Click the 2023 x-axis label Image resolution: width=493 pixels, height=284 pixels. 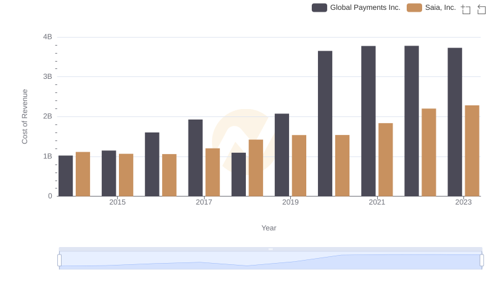(x=463, y=202)
